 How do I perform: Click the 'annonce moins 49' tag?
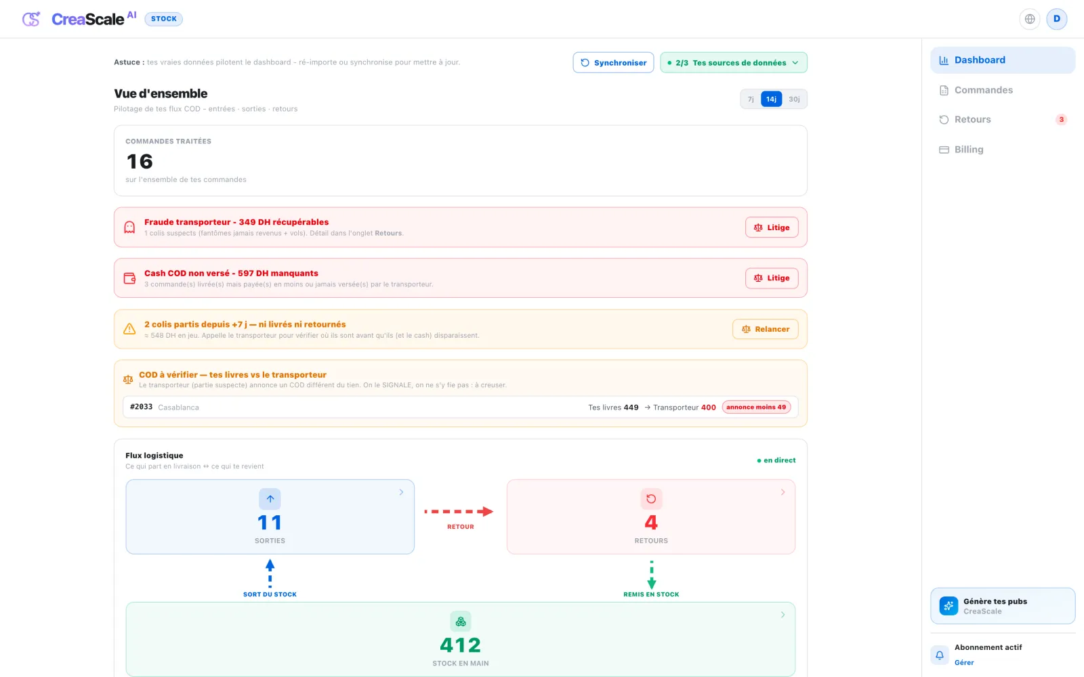[756, 407]
